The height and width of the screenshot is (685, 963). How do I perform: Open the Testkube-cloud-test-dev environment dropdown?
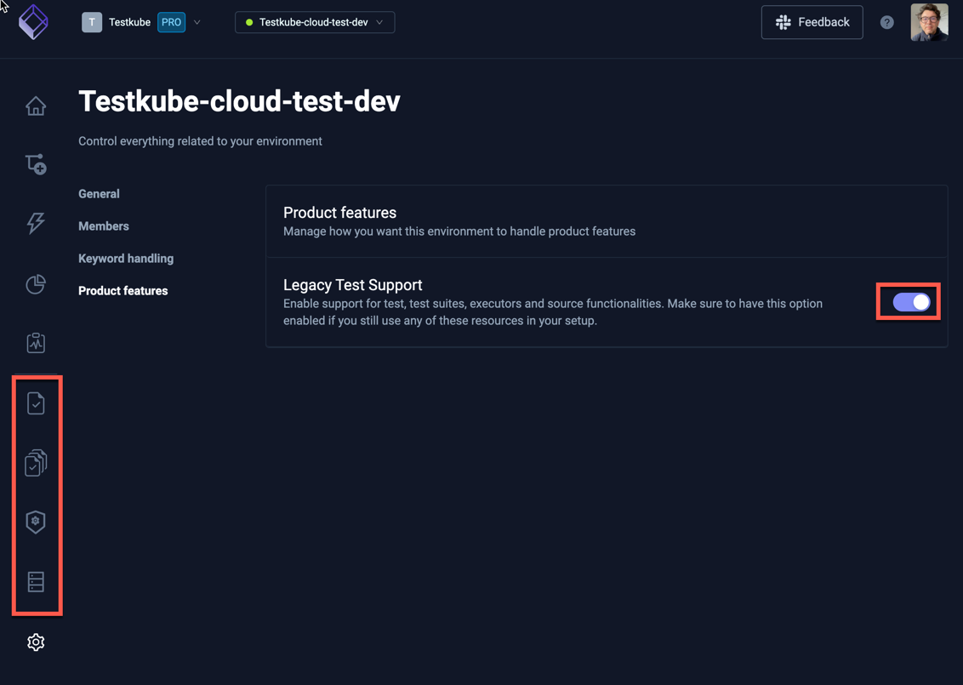(314, 22)
